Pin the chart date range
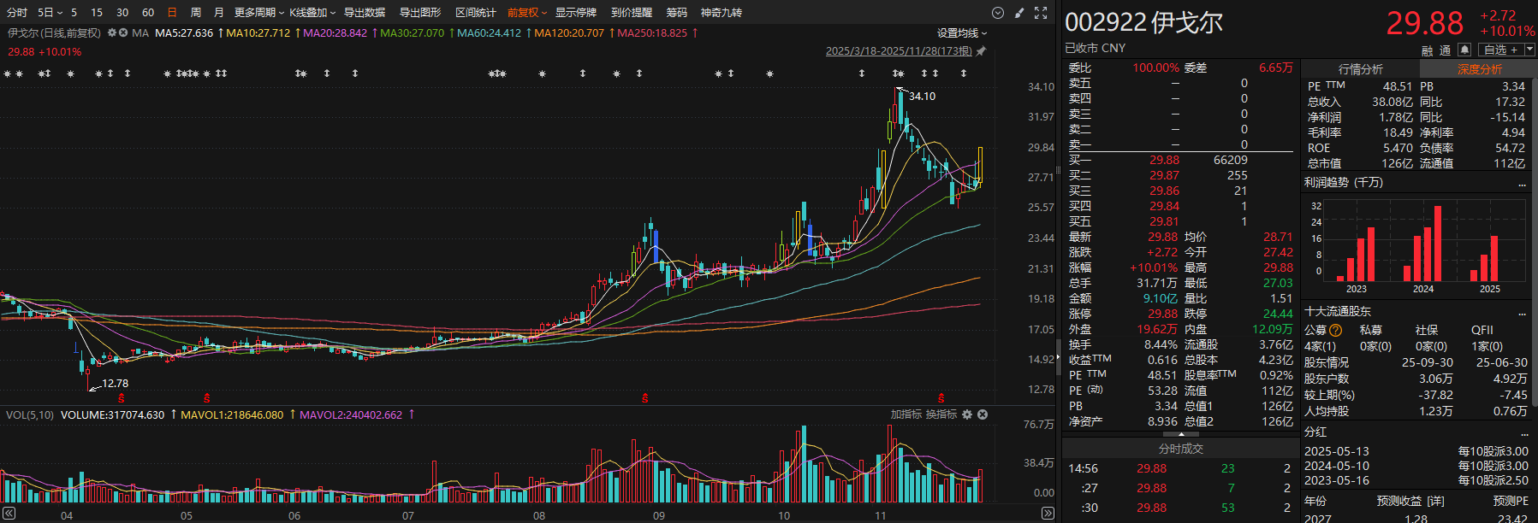 click(x=982, y=51)
